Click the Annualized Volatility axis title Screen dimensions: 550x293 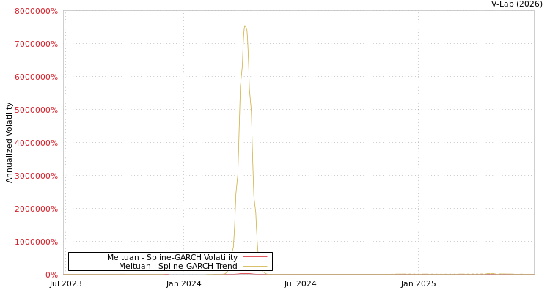(9, 143)
